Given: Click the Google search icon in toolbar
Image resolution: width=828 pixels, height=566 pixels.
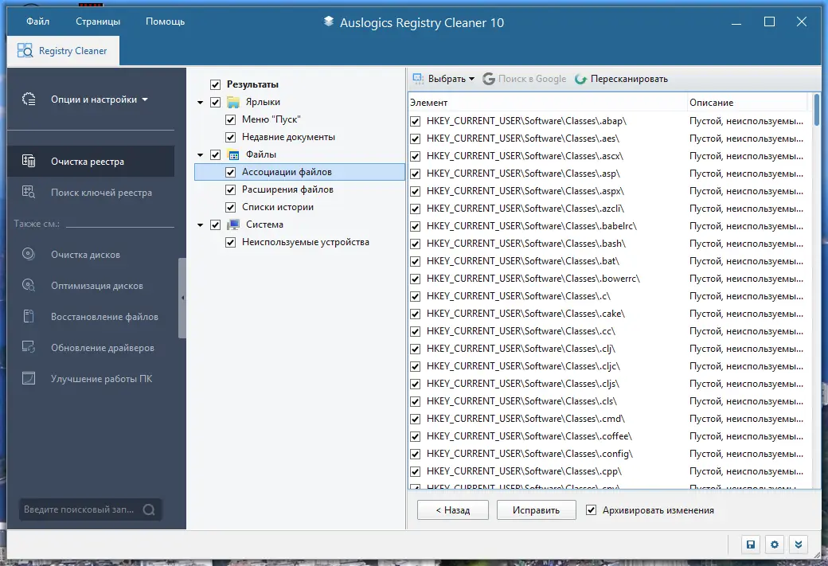Looking at the screenshot, I should [x=489, y=79].
